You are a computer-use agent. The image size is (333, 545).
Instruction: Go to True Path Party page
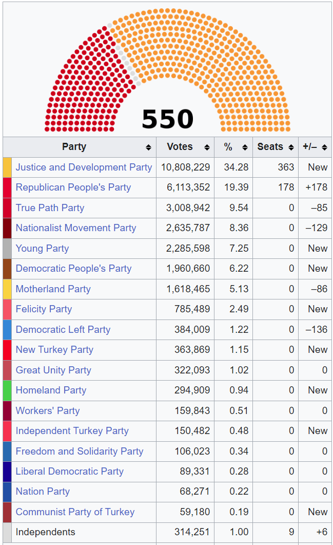50,208
